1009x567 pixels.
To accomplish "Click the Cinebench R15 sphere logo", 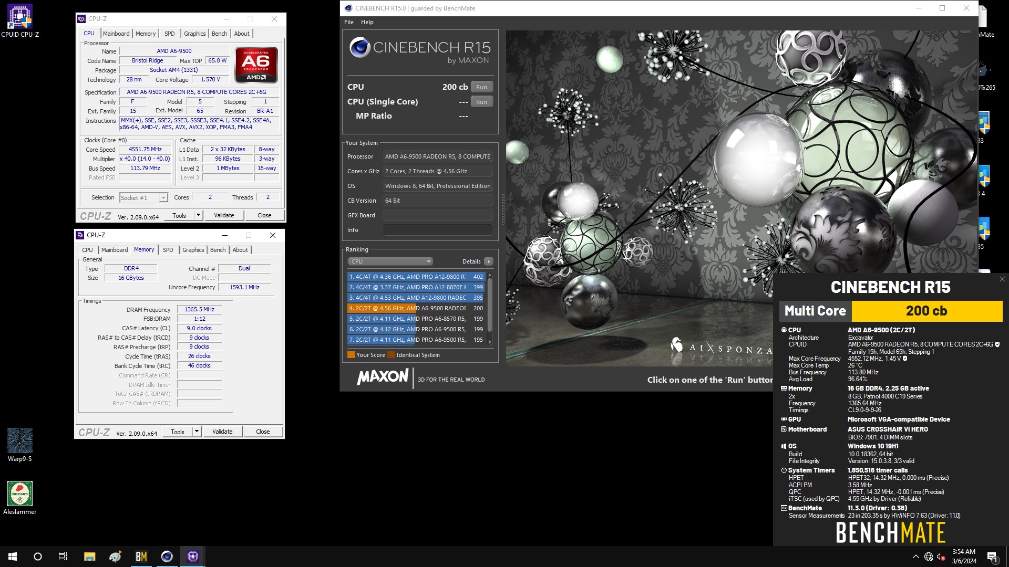I will click(x=360, y=48).
